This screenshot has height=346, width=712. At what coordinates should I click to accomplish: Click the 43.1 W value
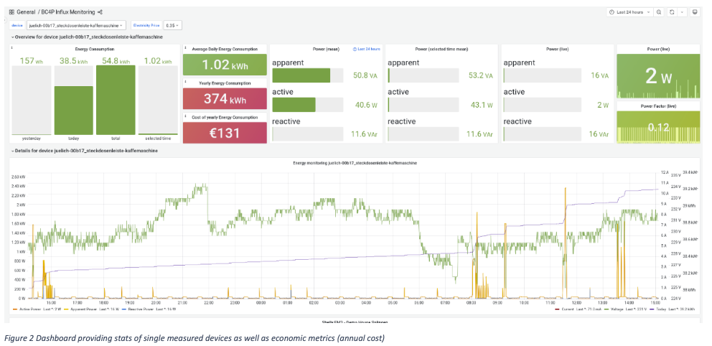click(x=481, y=105)
